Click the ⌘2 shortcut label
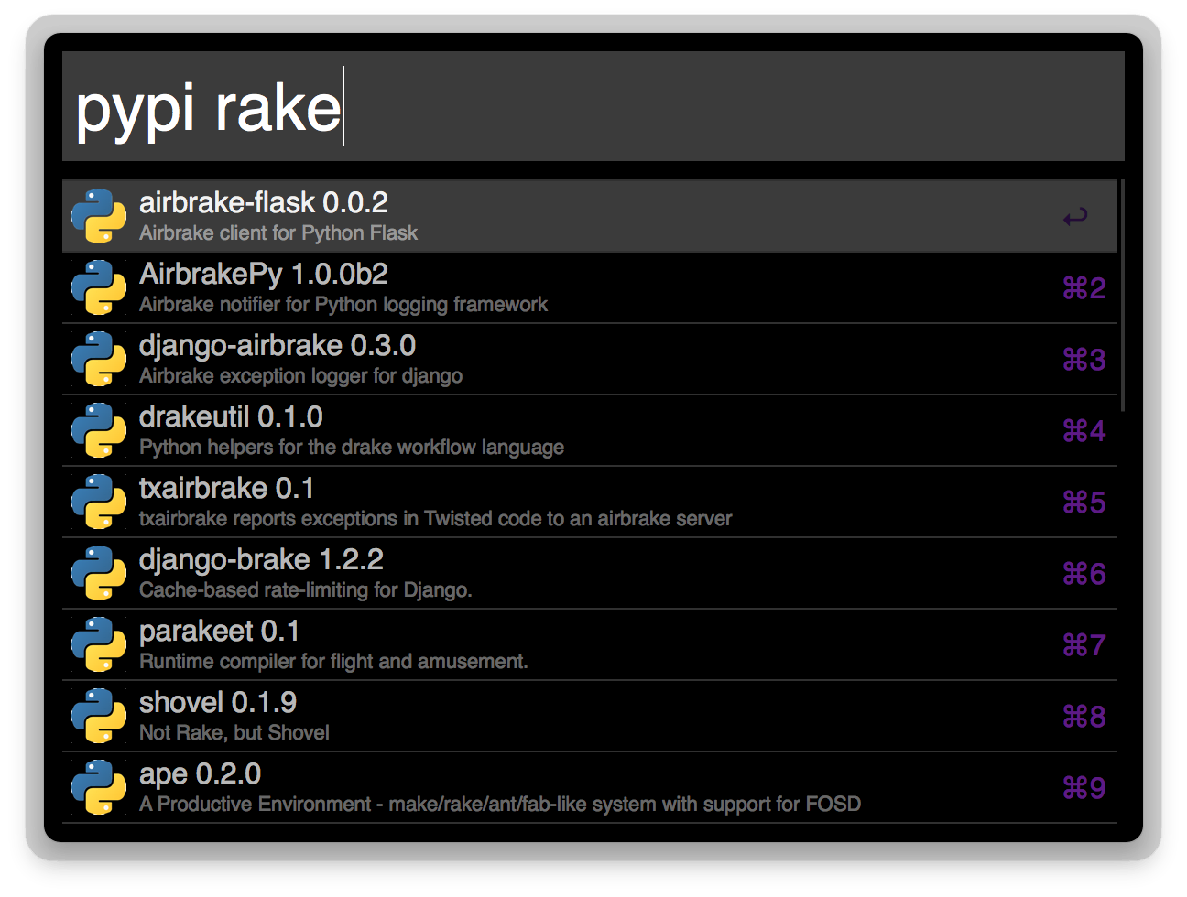Image resolution: width=1187 pixels, height=897 pixels. (x=1084, y=288)
